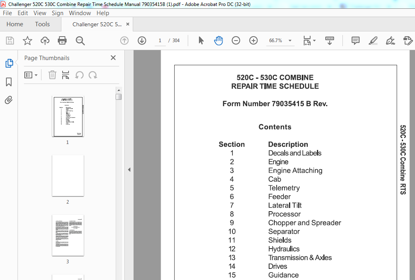This screenshot has height=280, width=415.
Task: Zoom in with plus button
Action: (253, 41)
